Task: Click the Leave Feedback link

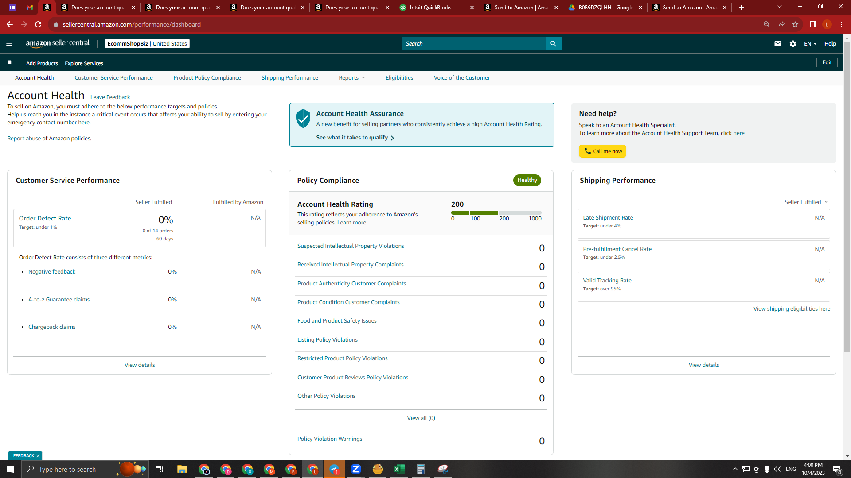Action: tap(110, 97)
